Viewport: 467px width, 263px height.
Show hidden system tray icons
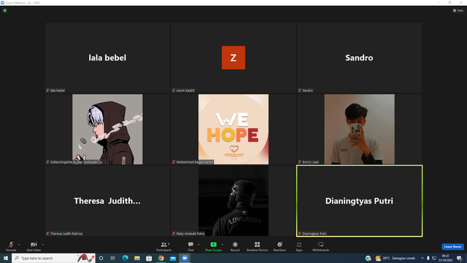pyautogui.click(x=422, y=258)
